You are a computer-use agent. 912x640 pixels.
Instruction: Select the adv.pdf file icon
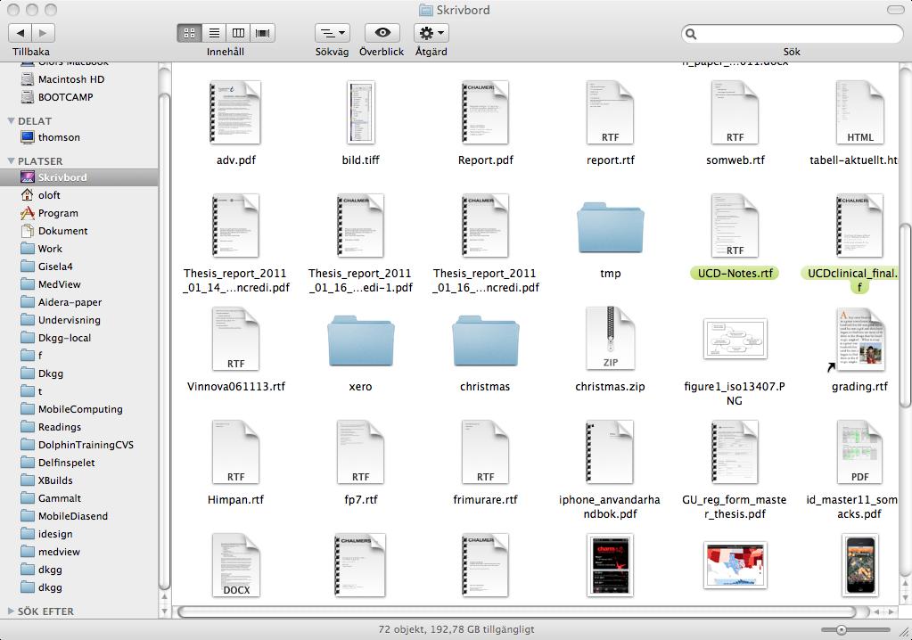tap(235, 112)
